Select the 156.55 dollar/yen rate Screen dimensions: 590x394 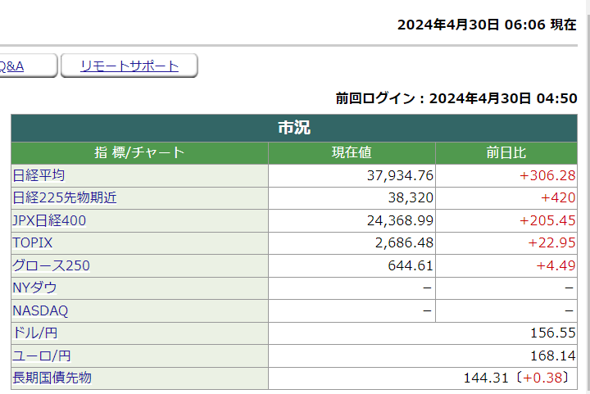coord(553,333)
